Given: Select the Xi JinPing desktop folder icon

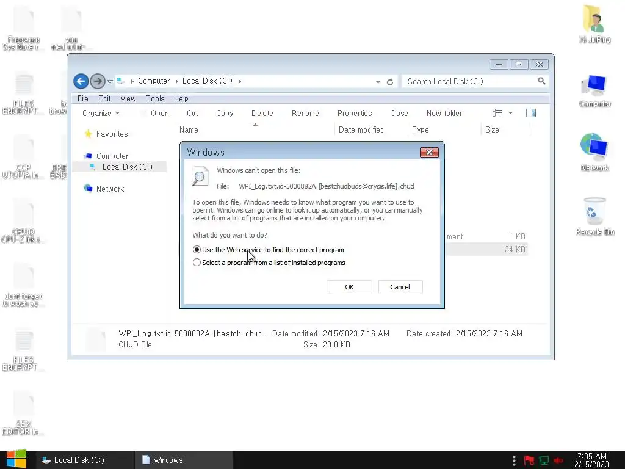Looking at the screenshot, I should (594, 24).
